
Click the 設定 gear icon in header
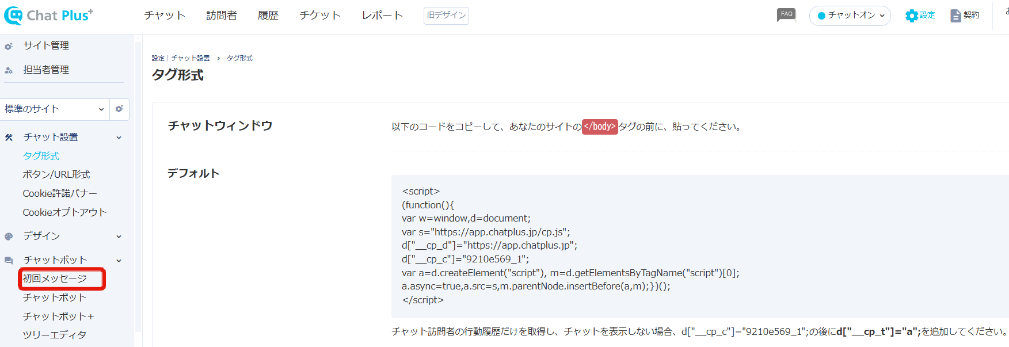912,16
